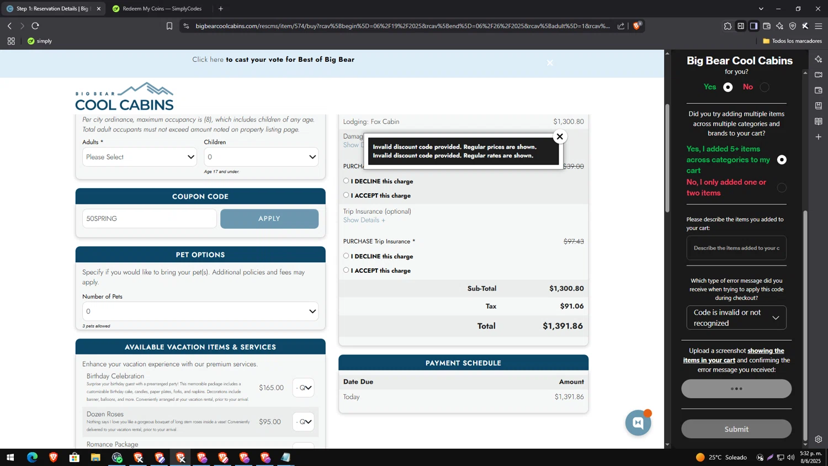The width and height of the screenshot is (828, 466).
Task: Apply the coupon code
Action: point(269,219)
